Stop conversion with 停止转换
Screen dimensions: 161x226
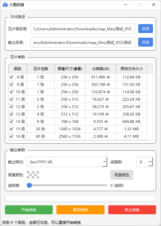coord(132,210)
